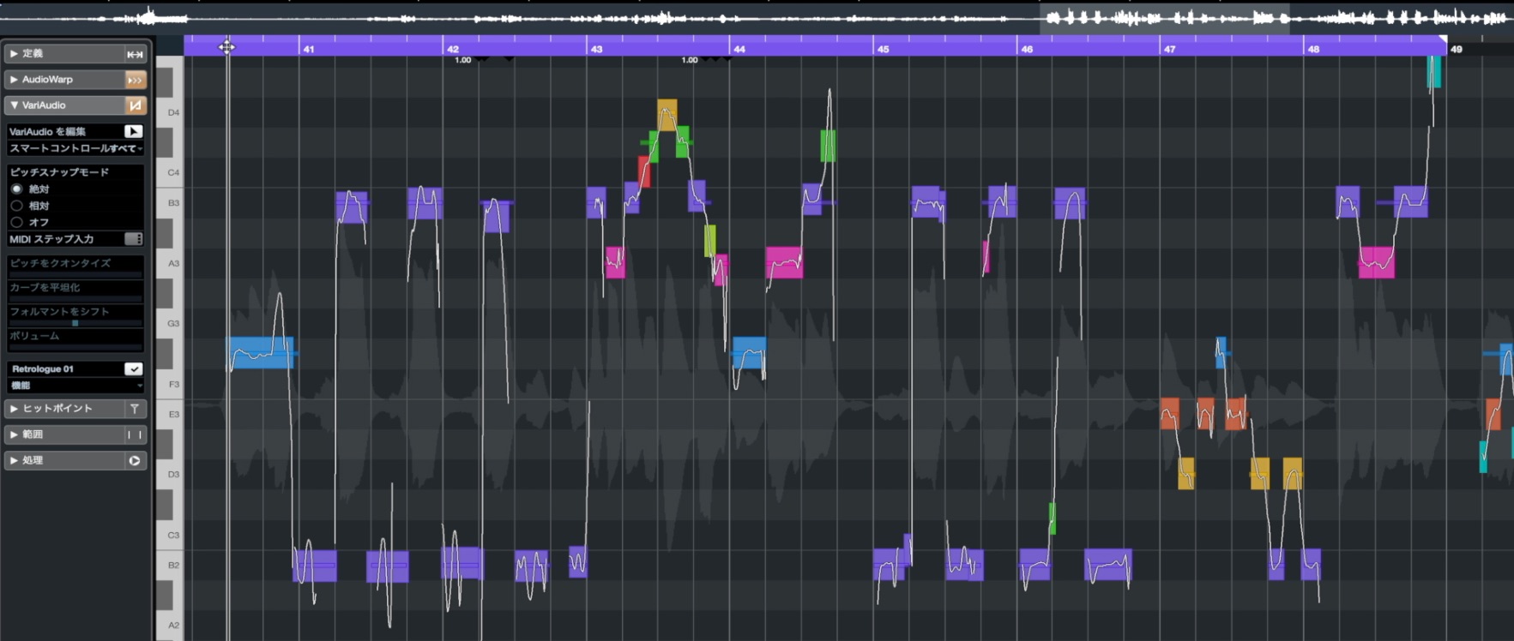This screenshot has width=1514, height=641.
Task: Toggle the MIDI ステップ入力 switch
Action: tap(133, 239)
